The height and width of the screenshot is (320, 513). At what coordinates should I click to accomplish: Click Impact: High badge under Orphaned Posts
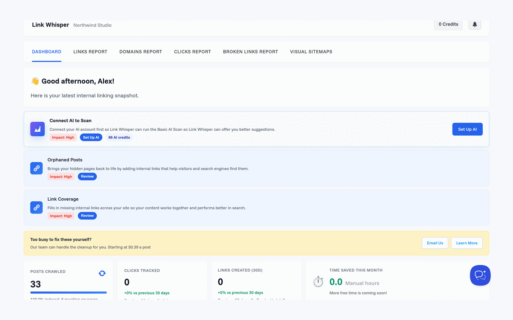pos(61,176)
